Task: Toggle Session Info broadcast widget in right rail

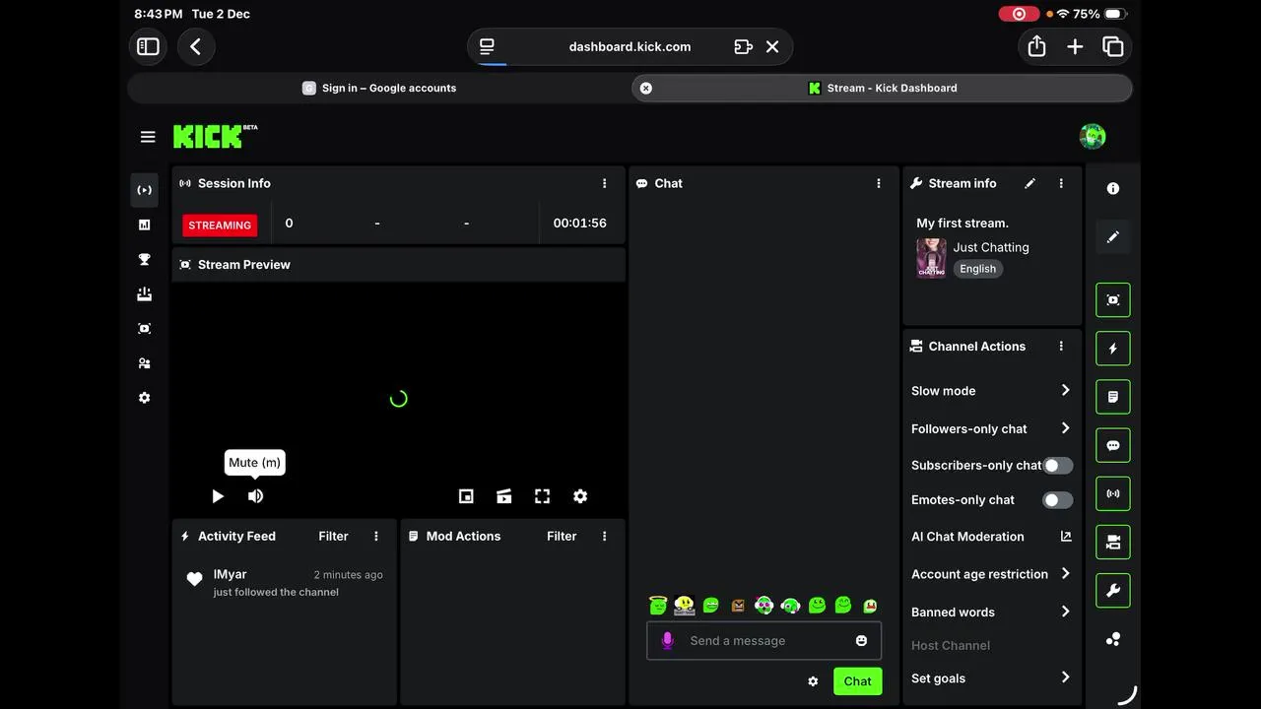Action: click(x=1113, y=493)
